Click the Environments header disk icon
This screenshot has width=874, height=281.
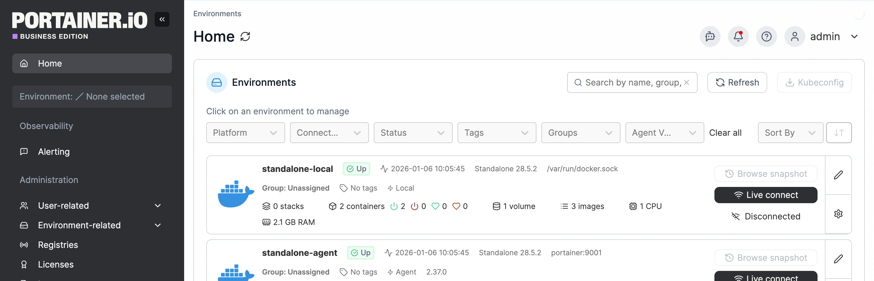click(x=216, y=82)
